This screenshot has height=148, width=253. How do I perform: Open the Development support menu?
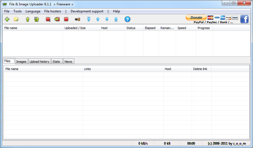[87, 11]
